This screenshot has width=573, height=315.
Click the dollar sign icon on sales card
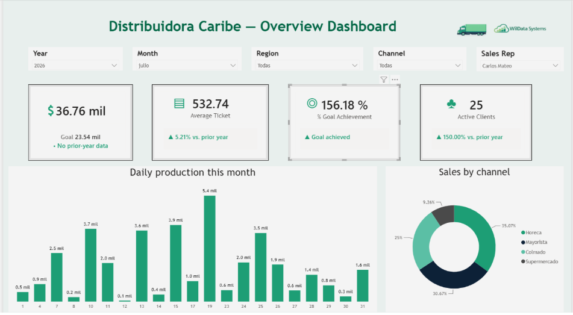pos(51,111)
